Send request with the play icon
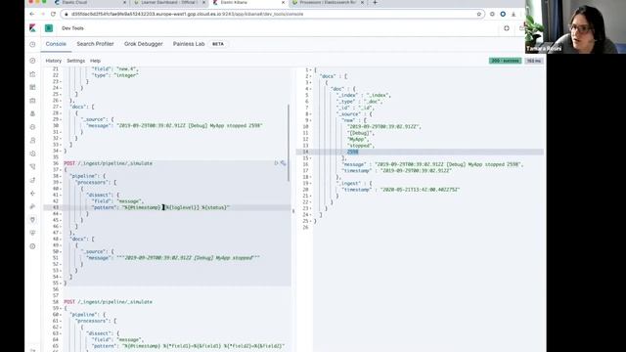Screen dimensions: 626x352 276,163
